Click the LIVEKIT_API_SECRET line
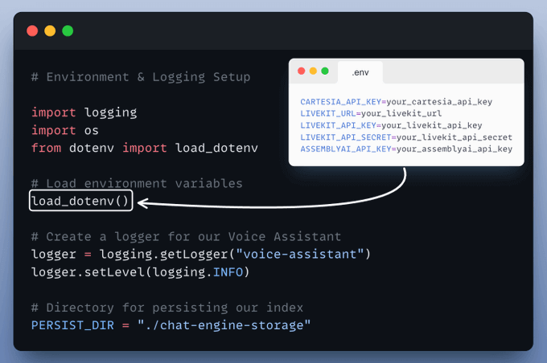This screenshot has height=363, width=547. (405, 137)
